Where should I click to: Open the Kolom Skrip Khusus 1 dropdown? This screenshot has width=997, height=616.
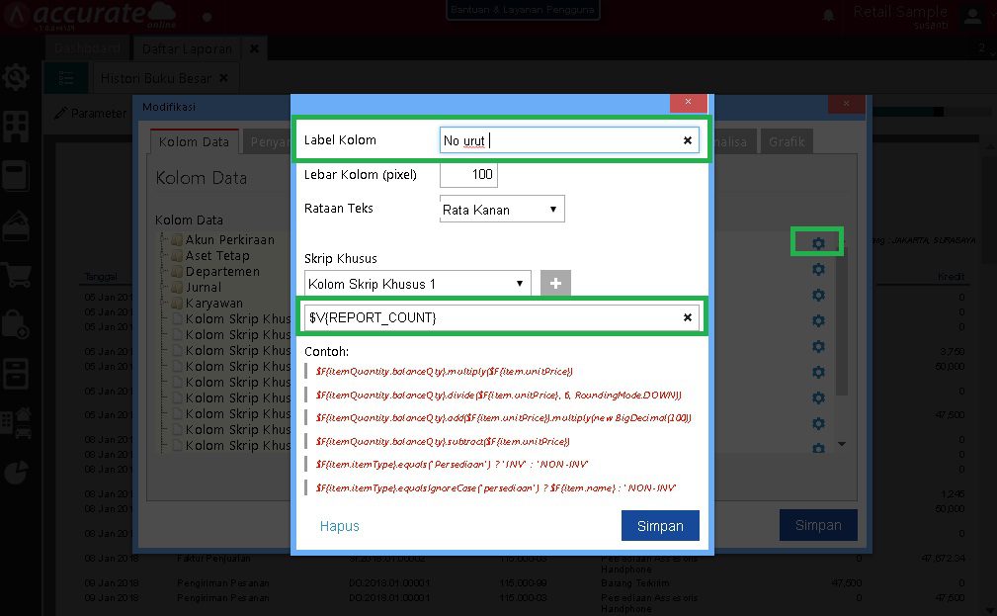tap(416, 283)
